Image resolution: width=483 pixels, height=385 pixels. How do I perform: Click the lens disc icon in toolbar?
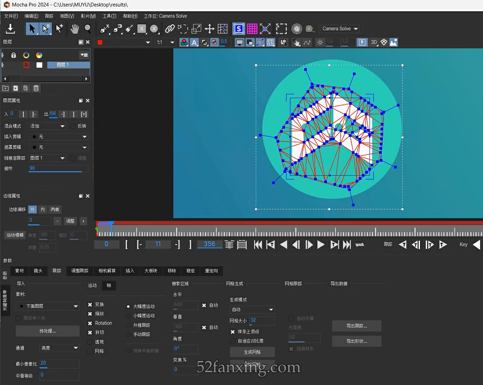click(x=297, y=29)
